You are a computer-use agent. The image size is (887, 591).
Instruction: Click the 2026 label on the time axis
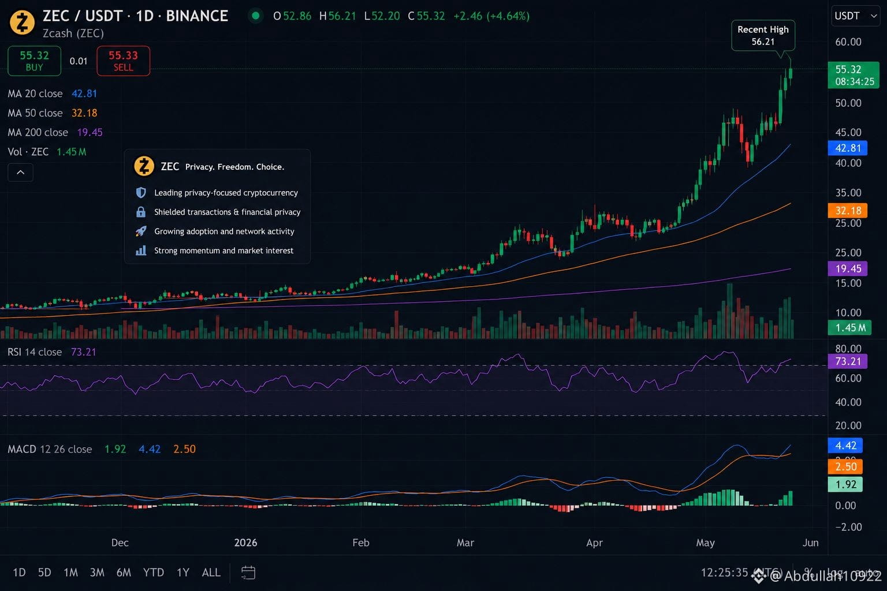[245, 543]
